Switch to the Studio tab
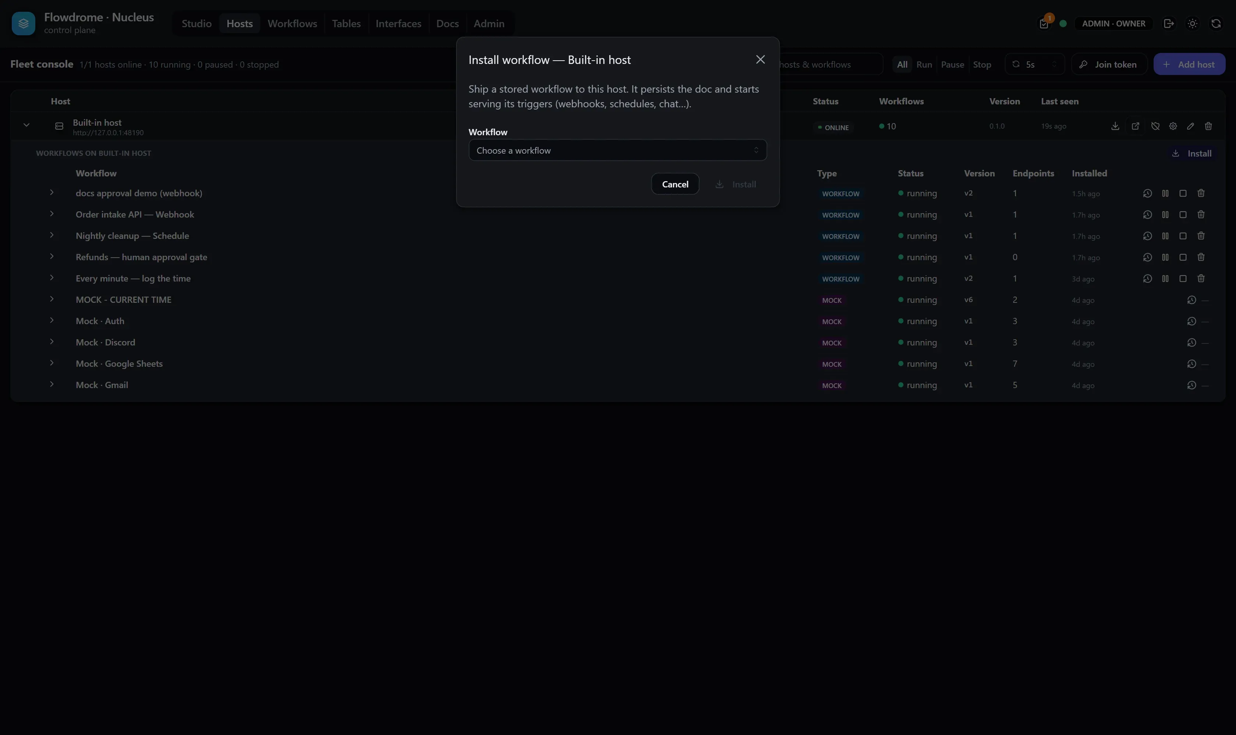The width and height of the screenshot is (1236, 735). click(196, 23)
